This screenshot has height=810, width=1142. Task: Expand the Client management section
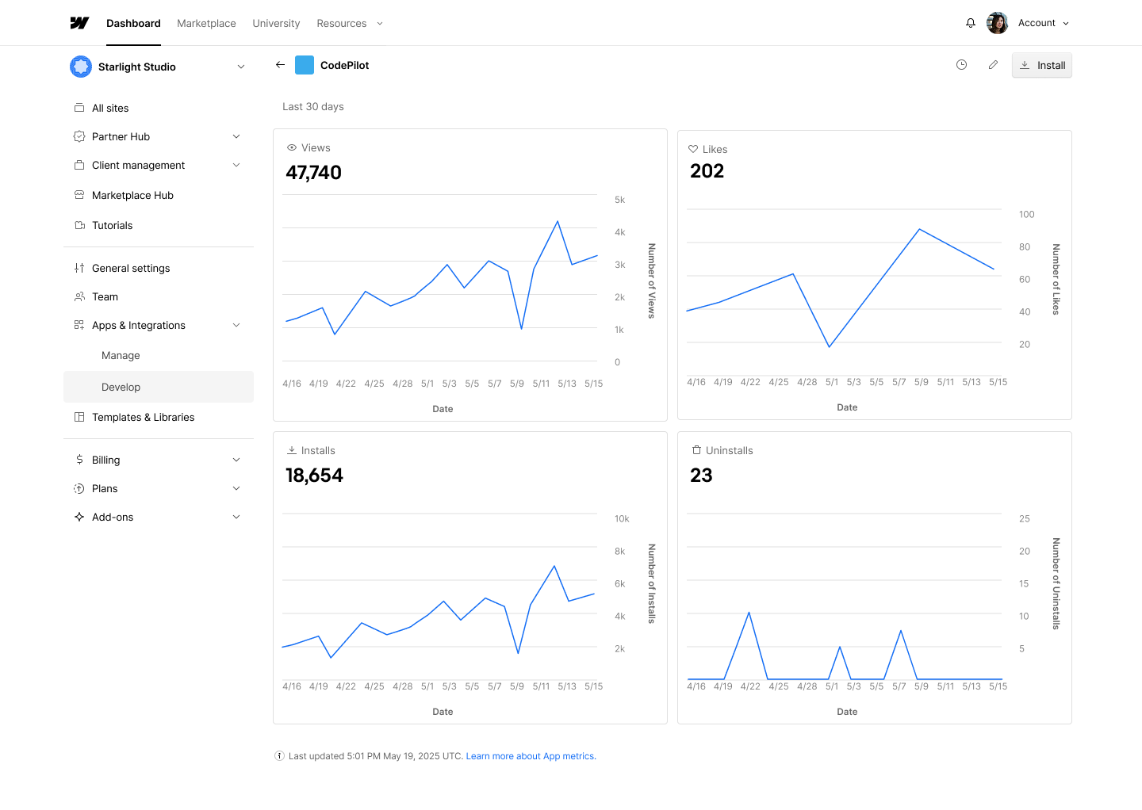coord(236,165)
